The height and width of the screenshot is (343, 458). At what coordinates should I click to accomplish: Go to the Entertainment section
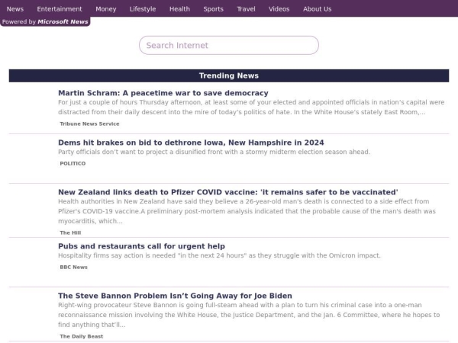pos(60,9)
